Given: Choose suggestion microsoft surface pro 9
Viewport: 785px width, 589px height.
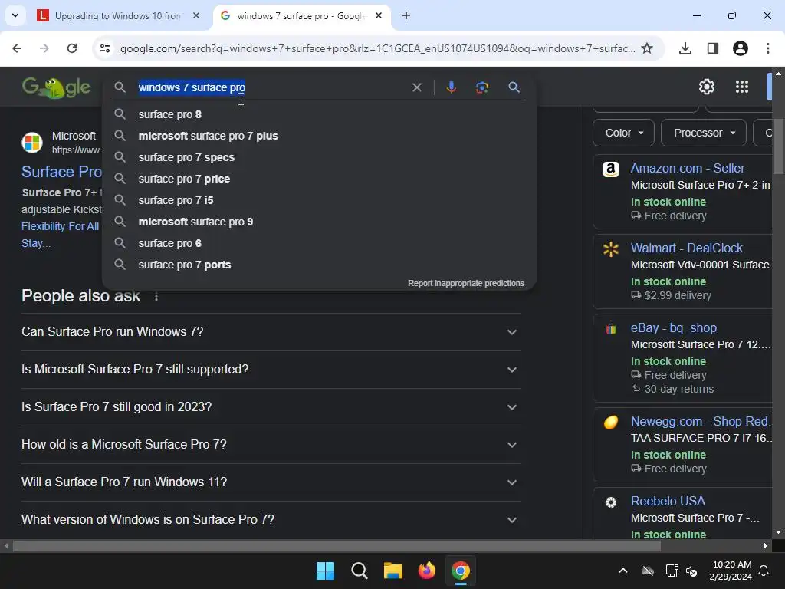Looking at the screenshot, I should [x=320, y=222].
